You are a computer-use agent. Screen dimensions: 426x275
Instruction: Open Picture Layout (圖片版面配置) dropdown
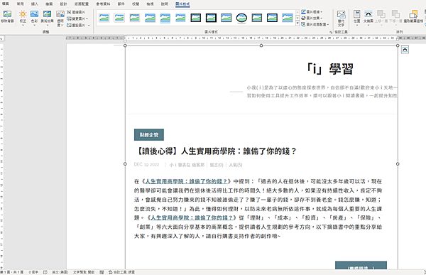315,24
